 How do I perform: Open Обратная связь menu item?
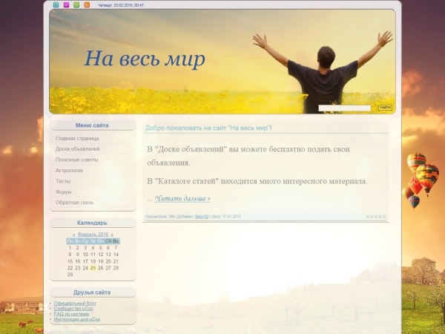point(74,203)
